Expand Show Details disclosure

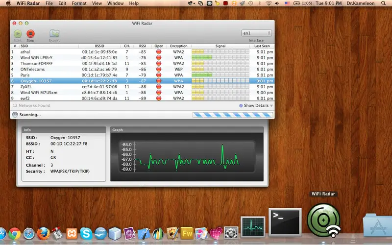(x=258, y=105)
